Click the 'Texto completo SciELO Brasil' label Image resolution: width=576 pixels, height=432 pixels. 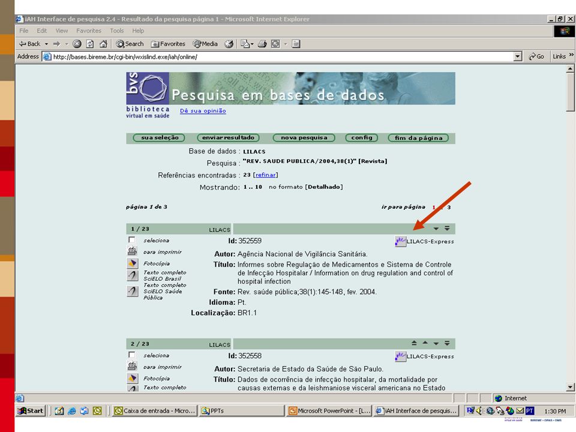(164, 275)
